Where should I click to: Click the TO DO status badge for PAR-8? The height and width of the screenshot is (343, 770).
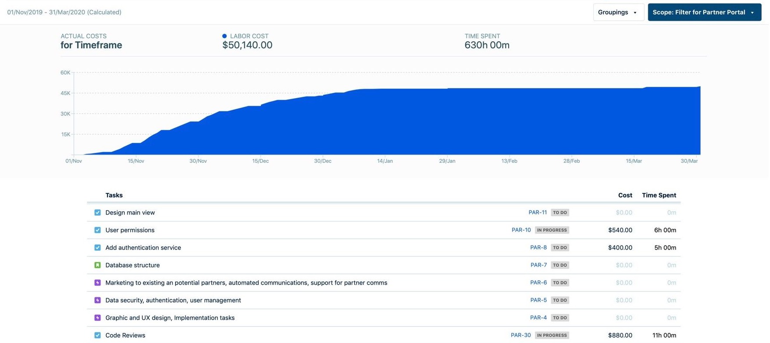(x=560, y=248)
